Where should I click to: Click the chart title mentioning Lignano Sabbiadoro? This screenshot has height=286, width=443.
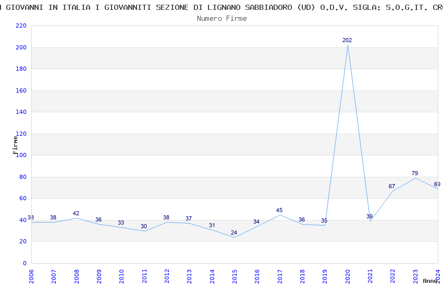pos(221,7)
